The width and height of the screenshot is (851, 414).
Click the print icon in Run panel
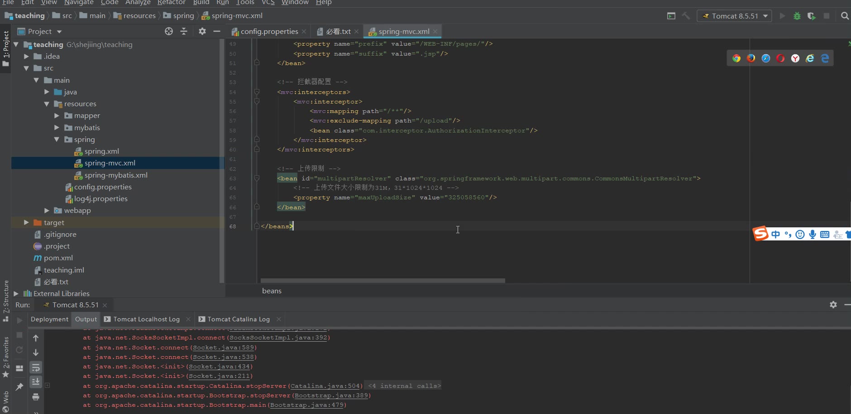36,397
